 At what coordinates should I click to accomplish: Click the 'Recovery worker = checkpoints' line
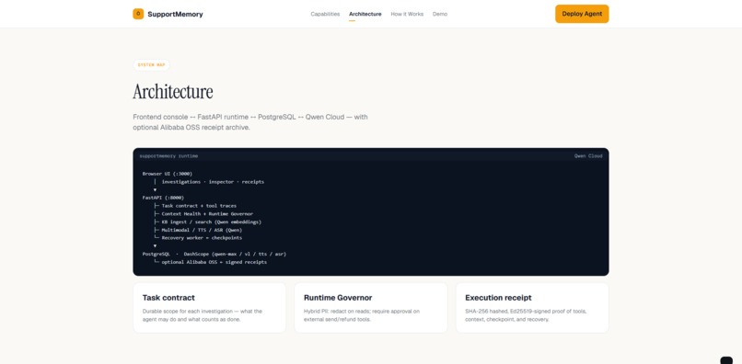pos(202,238)
